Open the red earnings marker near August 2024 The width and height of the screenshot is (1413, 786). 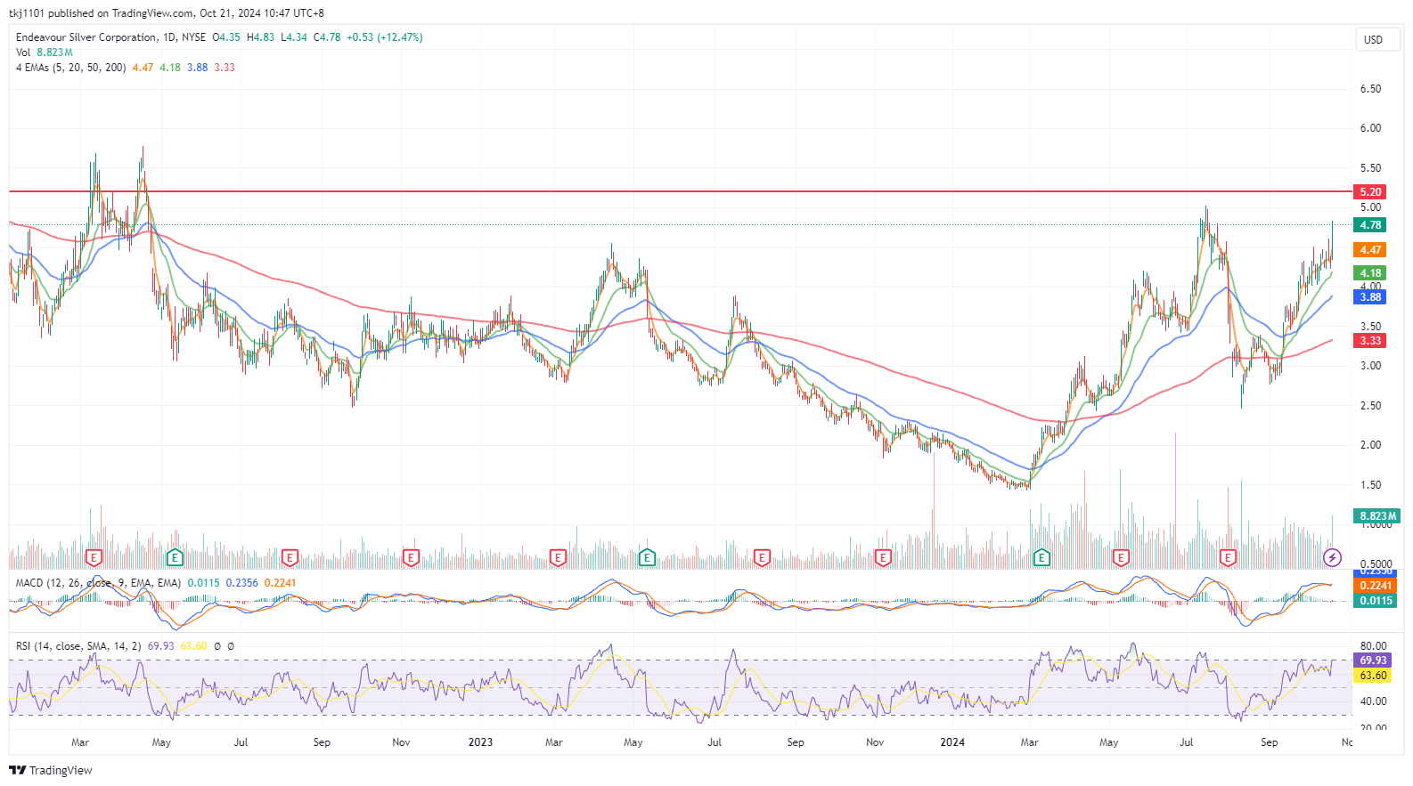[x=1228, y=558]
